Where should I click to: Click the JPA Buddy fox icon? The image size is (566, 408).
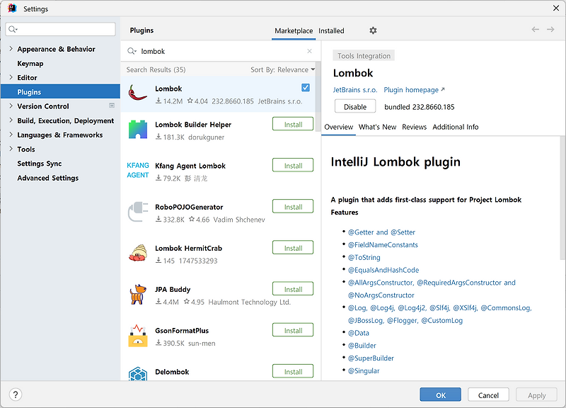point(137,293)
